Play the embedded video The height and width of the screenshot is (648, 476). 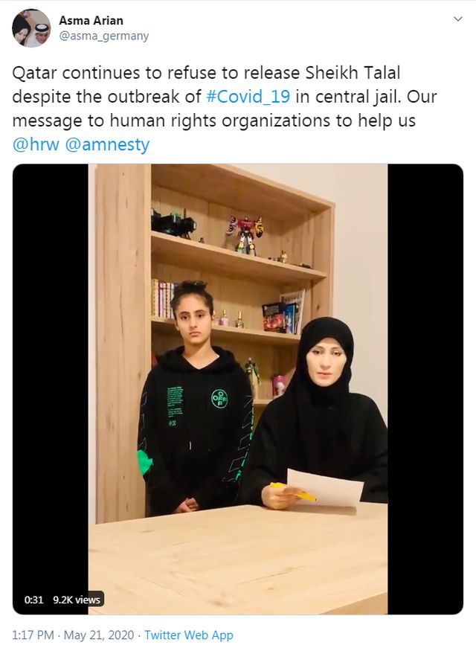click(238, 389)
